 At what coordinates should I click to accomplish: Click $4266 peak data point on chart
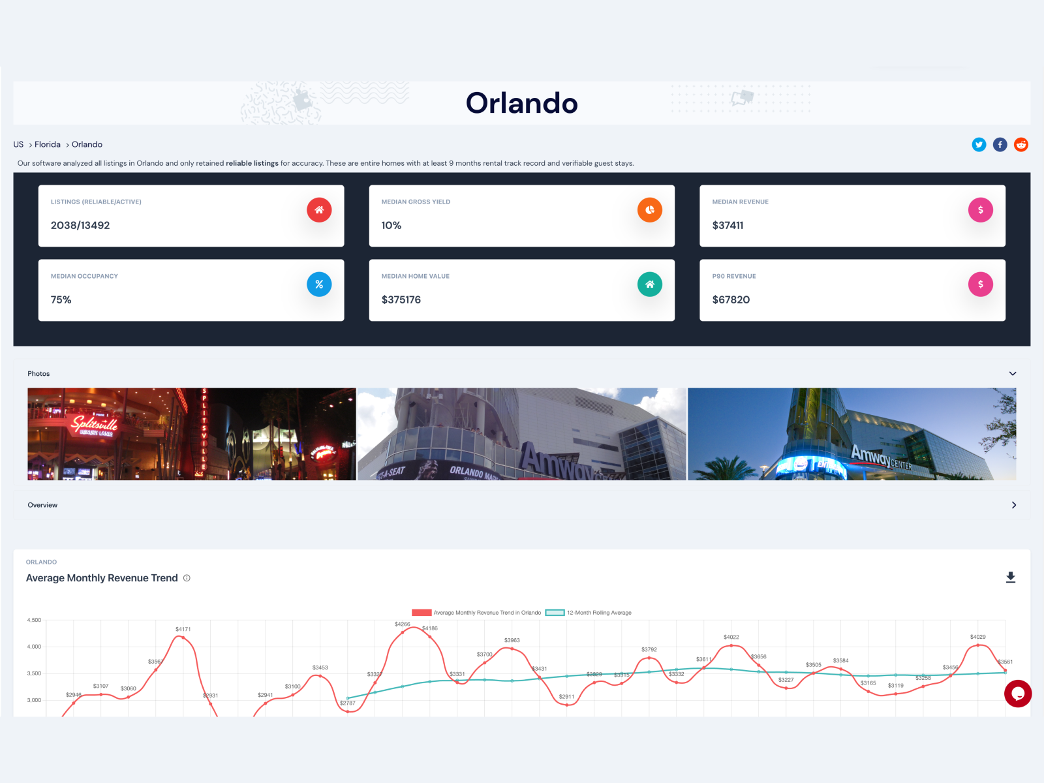(x=403, y=632)
